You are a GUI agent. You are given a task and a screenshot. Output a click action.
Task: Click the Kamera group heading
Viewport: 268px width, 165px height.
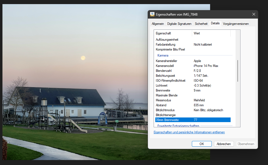pyautogui.click(x=163, y=55)
